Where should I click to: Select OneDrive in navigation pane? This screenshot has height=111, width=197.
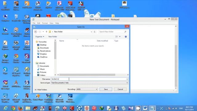42,57
